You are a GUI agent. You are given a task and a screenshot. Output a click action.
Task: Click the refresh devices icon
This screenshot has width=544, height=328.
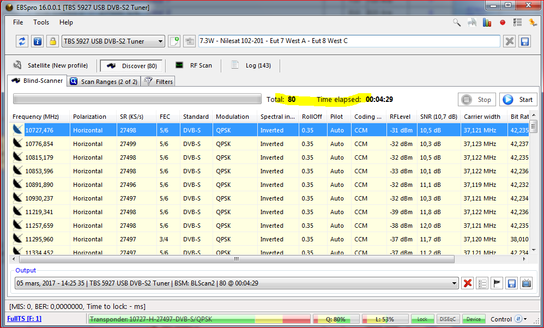(22, 41)
